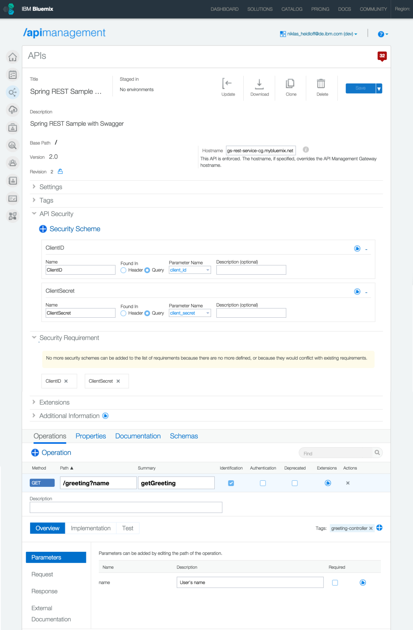Viewport: 413px width, 630px height.
Task: Toggle Required checkbox for name parameter
Action: [x=335, y=582]
